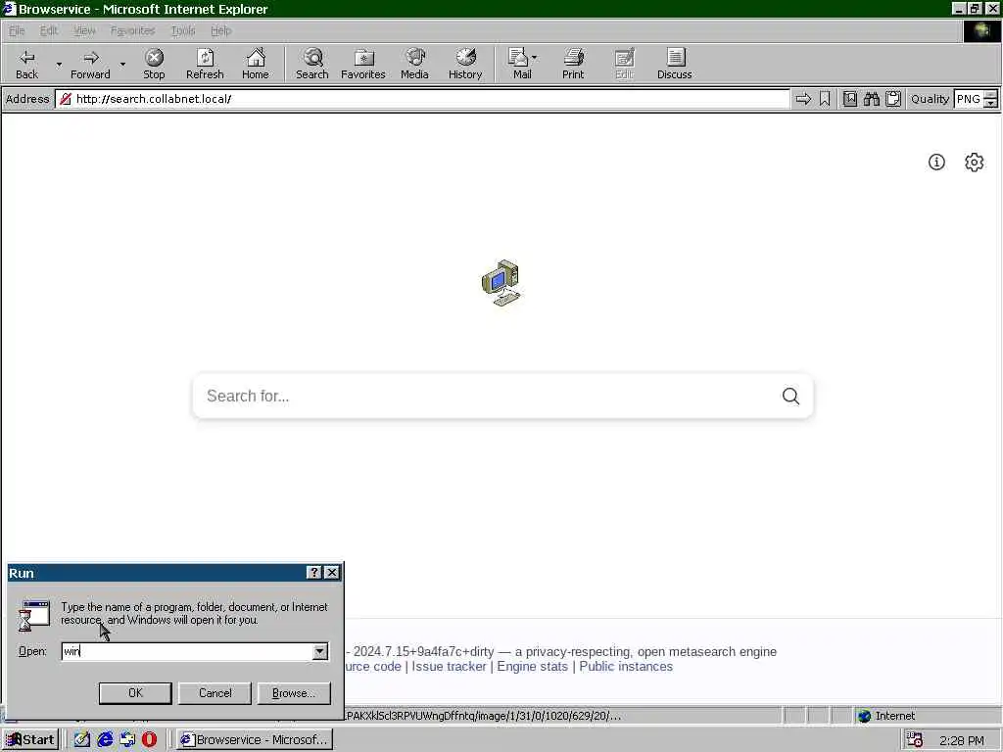Click the Open text field in Run
Screen dimensions: 1003x752
[187, 651]
